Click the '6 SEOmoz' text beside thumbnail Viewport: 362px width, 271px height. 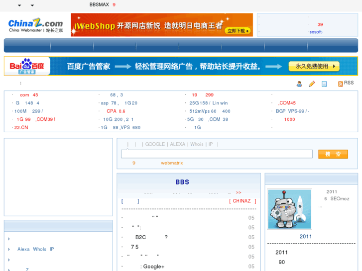point(337,198)
